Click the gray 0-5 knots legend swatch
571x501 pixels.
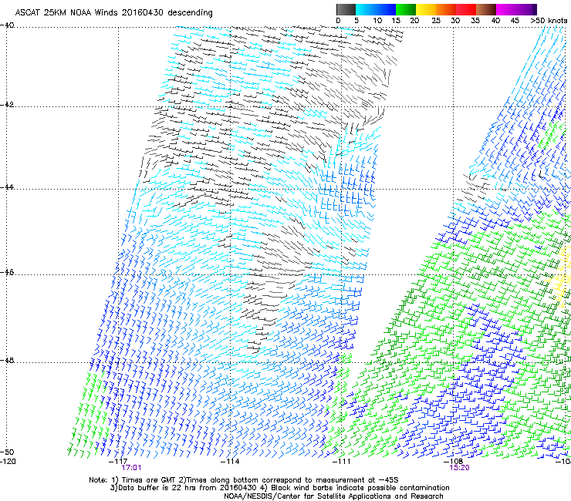click(346, 9)
